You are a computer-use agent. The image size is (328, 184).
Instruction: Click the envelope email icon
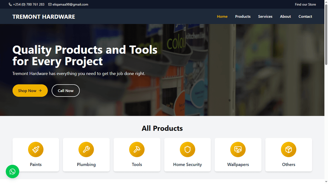click(x=50, y=4)
